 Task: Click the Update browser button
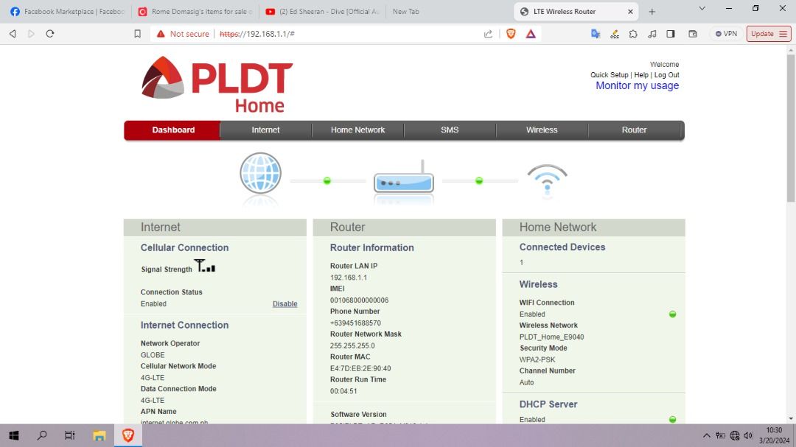pos(768,33)
